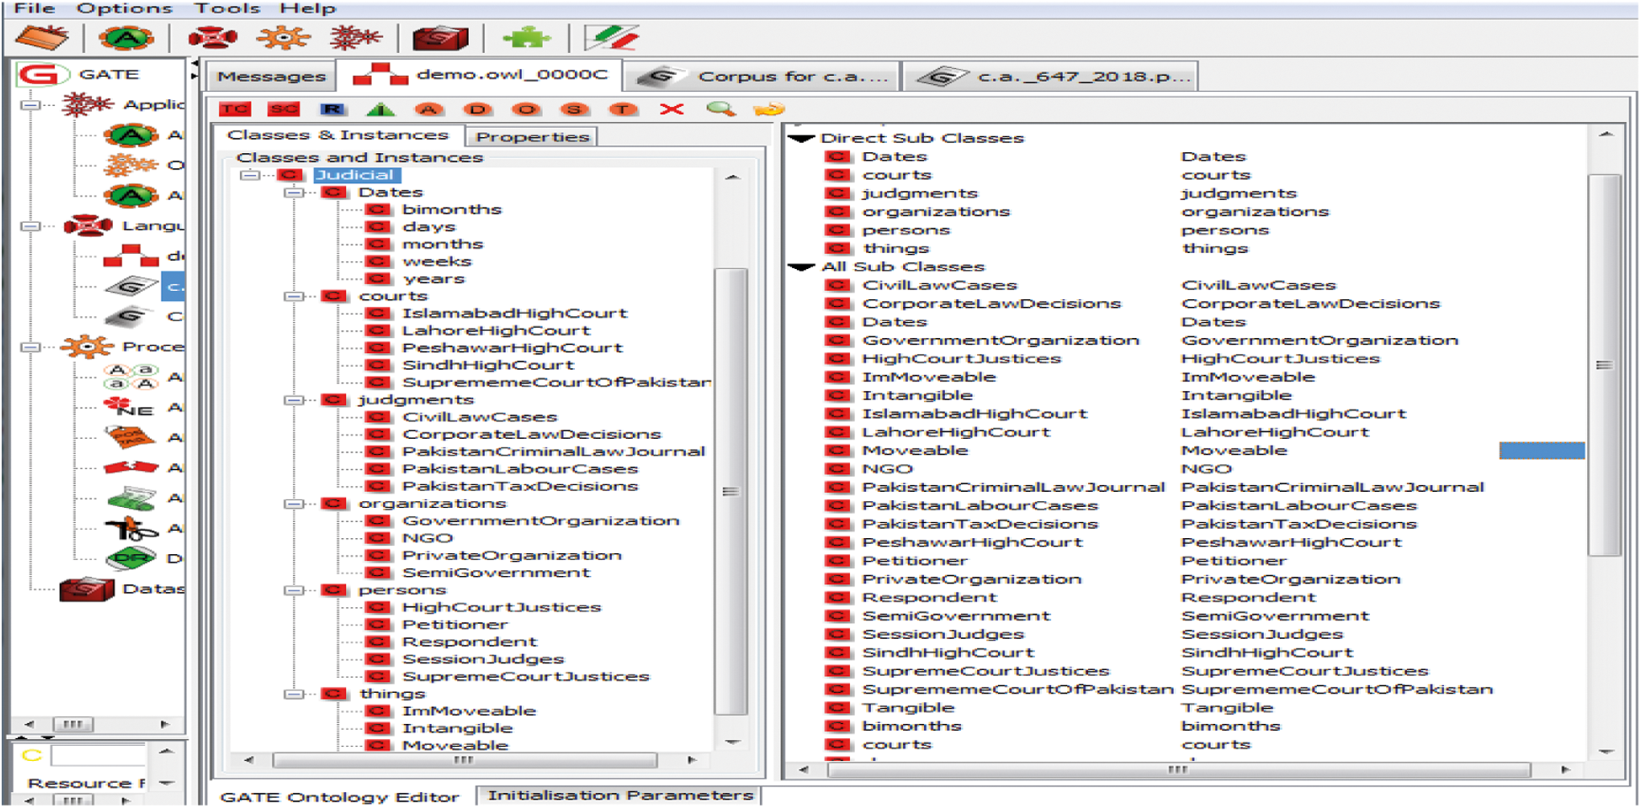This screenshot has height=808, width=1641.
Task: Click the blue R restriction icon
Action: pyautogui.click(x=332, y=109)
